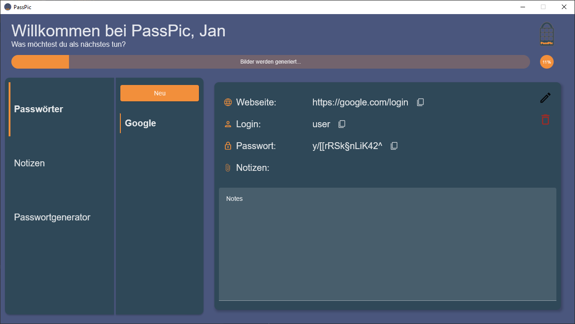Edit the Google entry with pencil icon
The image size is (575, 324).
545,98
